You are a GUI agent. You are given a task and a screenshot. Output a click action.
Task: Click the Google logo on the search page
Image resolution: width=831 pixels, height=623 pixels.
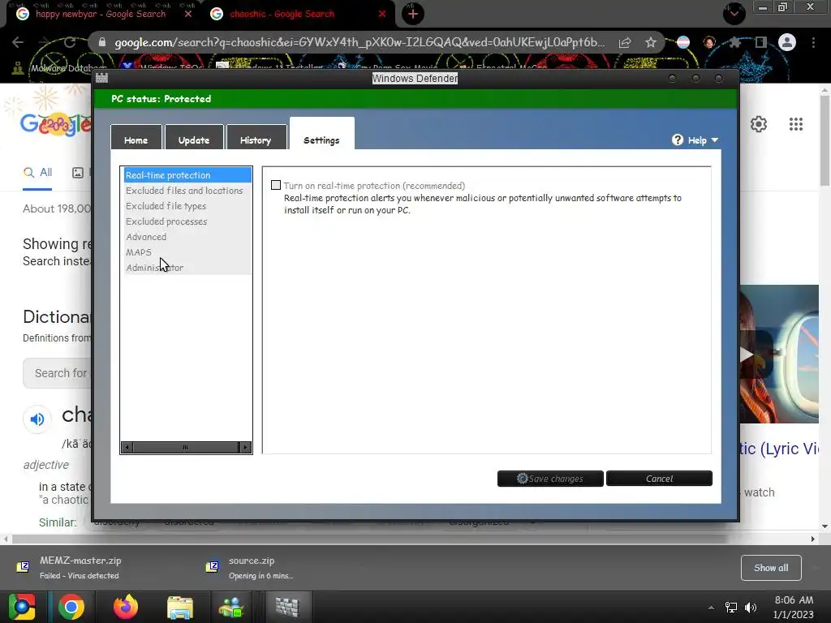(x=56, y=124)
